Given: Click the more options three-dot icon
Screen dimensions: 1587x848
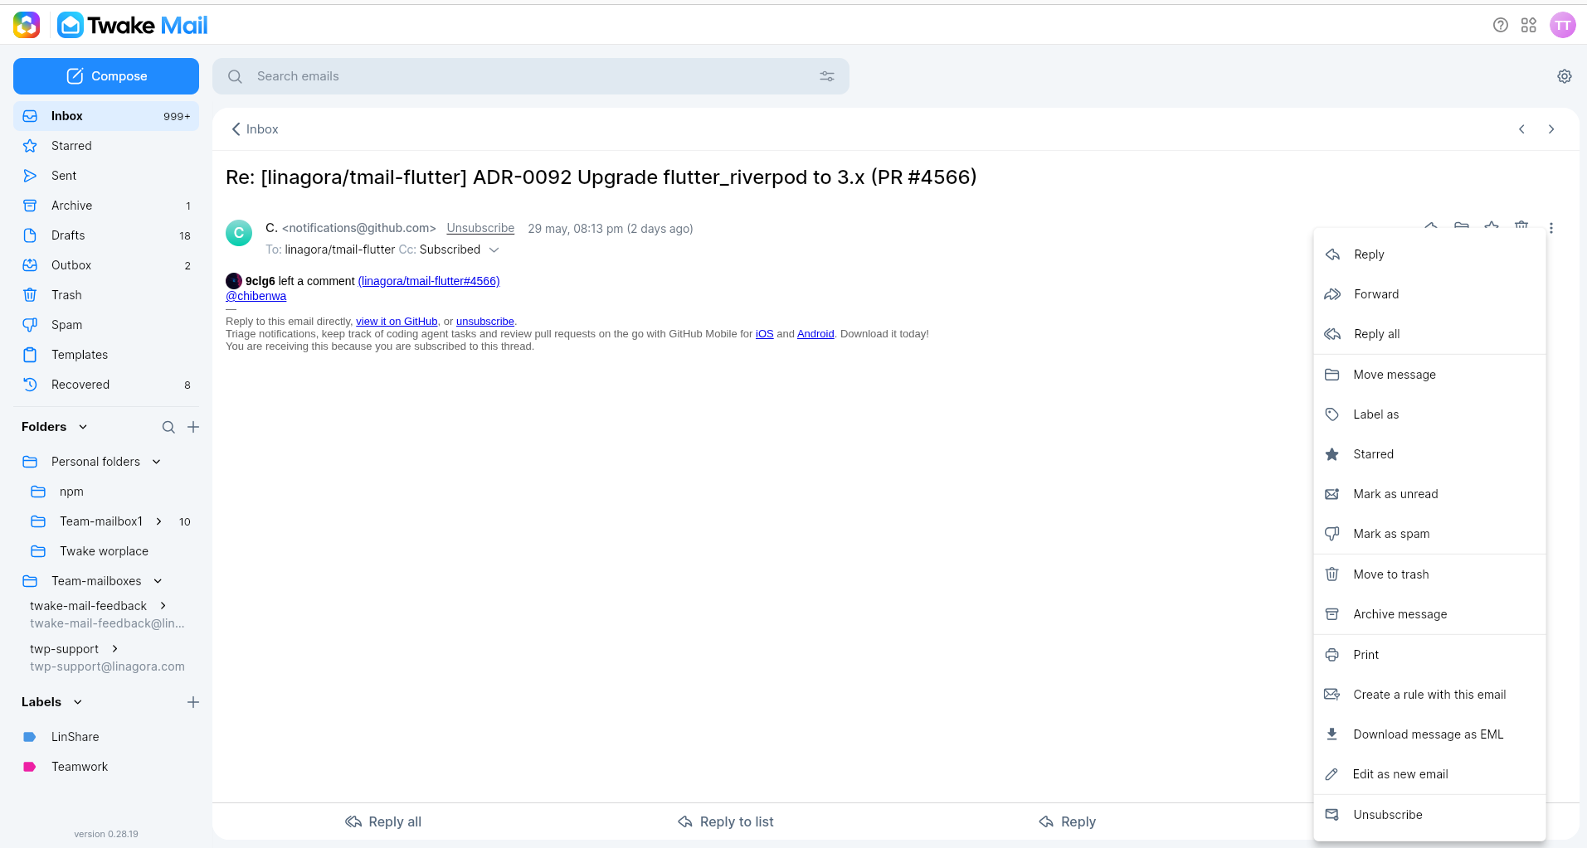Looking at the screenshot, I should pos(1551,228).
